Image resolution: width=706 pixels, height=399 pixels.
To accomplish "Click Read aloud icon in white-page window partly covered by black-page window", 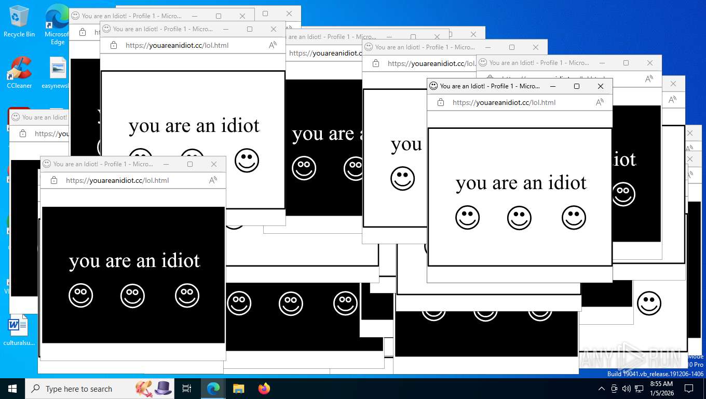I will [273, 45].
